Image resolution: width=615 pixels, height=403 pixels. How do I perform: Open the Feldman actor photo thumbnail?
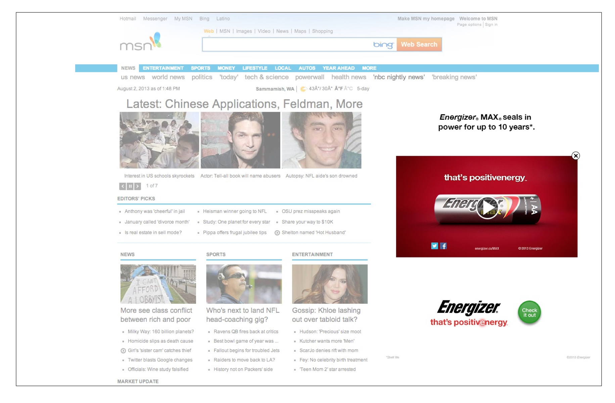[240, 140]
